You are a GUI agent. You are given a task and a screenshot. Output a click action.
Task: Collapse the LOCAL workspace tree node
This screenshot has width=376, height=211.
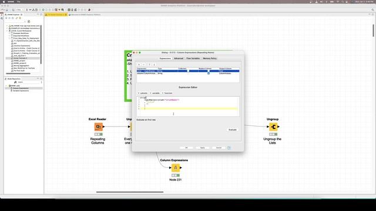7,31
